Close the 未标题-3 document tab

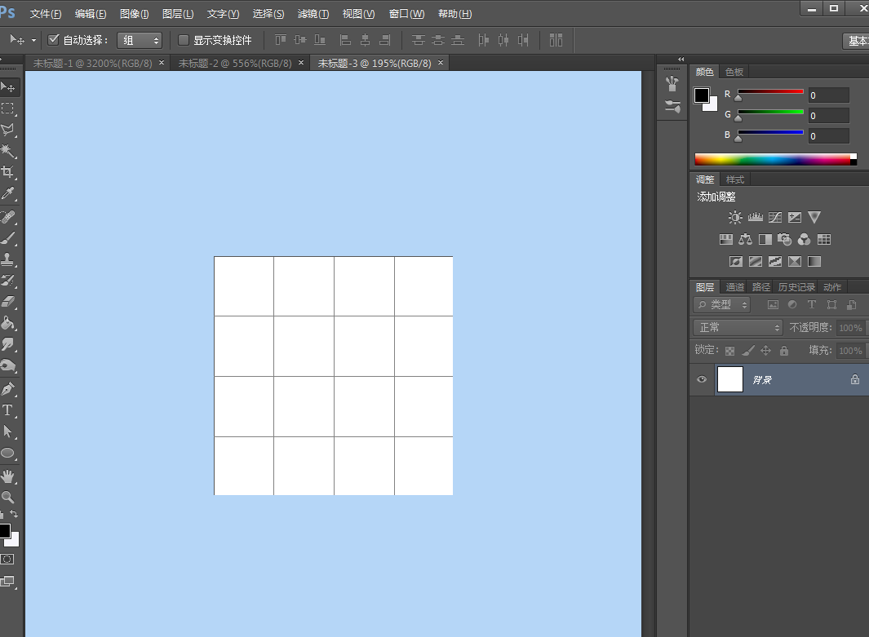click(441, 63)
